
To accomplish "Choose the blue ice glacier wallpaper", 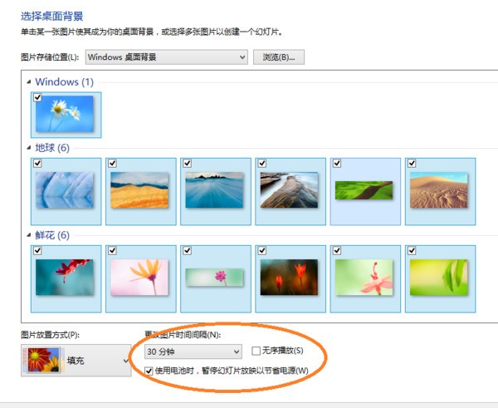I will click(x=66, y=192).
